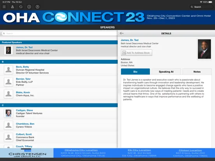Open the info circle icon
Image resolution: width=215 pixels, height=161 pixels.
pyautogui.click(x=29, y=7)
